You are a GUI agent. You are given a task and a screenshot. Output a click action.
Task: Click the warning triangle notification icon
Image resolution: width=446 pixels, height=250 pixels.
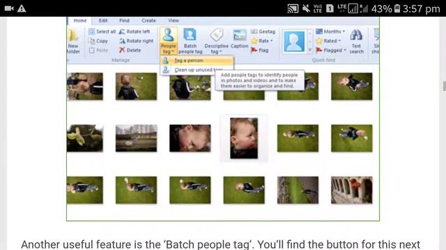coord(22,9)
